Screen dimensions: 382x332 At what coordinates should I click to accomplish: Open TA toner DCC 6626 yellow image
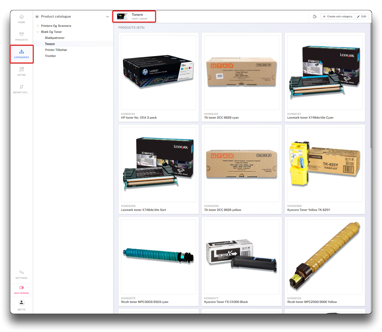(242, 164)
